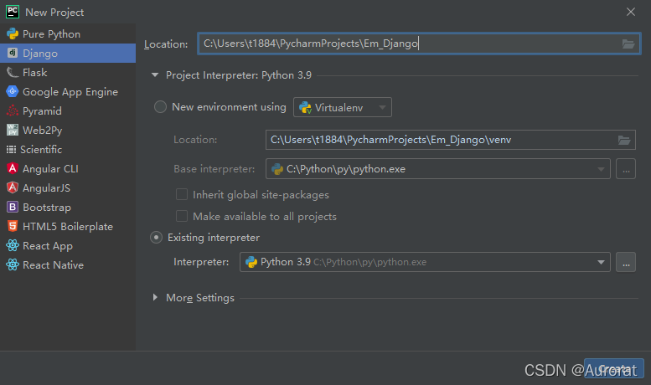
Task: Select Flask project type
Action: pyautogui.click(x=68, y=73)
